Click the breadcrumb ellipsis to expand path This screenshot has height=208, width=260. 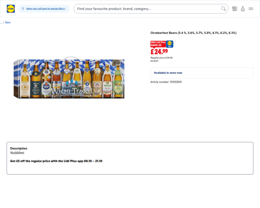1,22
